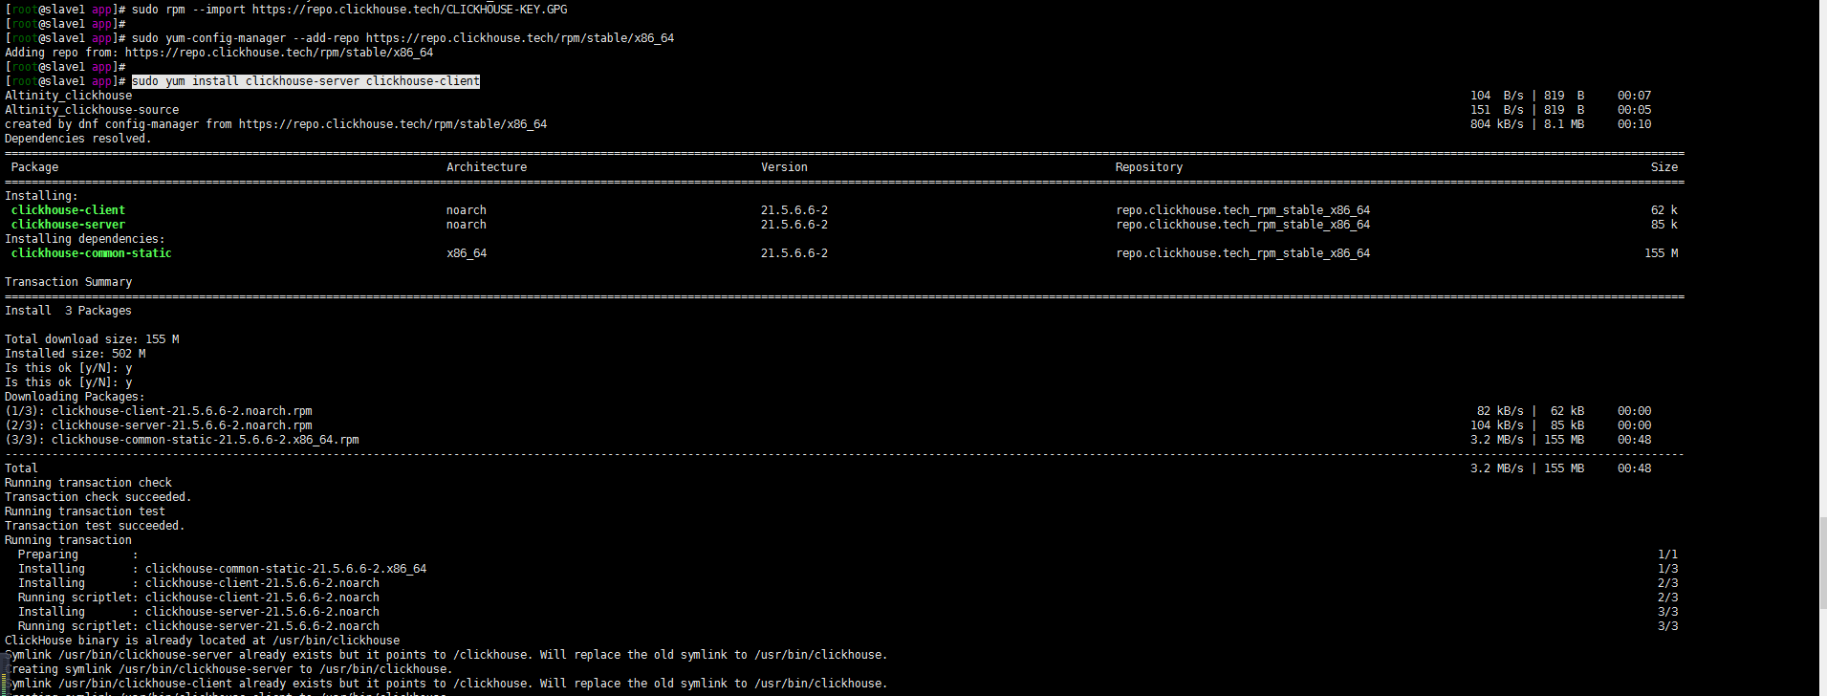The height and width of the screenshot is (696, 1827).
Task: Click the Install 3 Packages line
Action: coord(69,311)
